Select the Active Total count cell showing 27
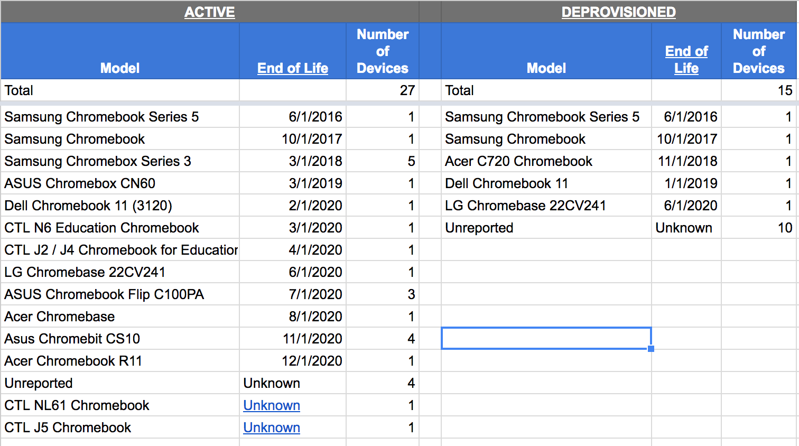The height and width of the screenshot is (446, 799). tap(383, 90)
